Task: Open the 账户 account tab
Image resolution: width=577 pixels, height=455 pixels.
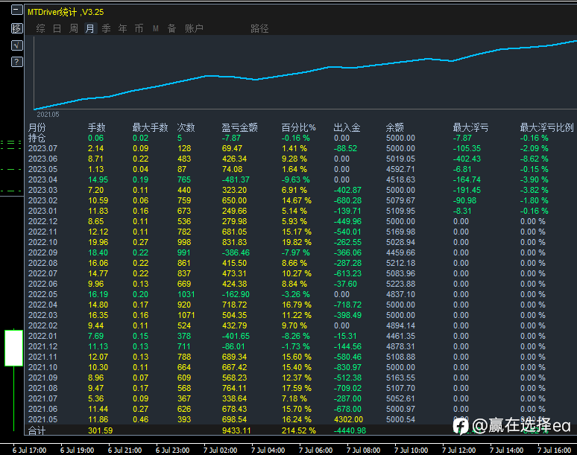Action: pyautogui.click(x=195, y=28)
